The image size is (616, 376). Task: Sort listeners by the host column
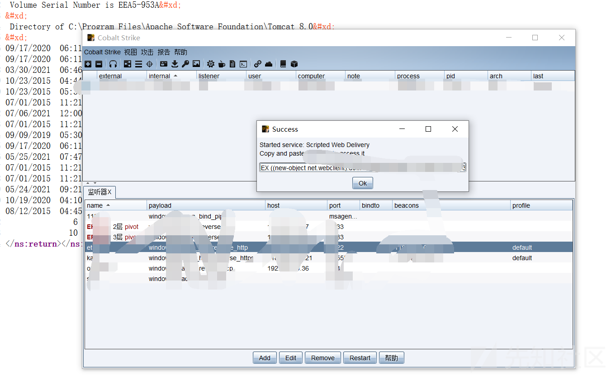click(x=297, y=205)
